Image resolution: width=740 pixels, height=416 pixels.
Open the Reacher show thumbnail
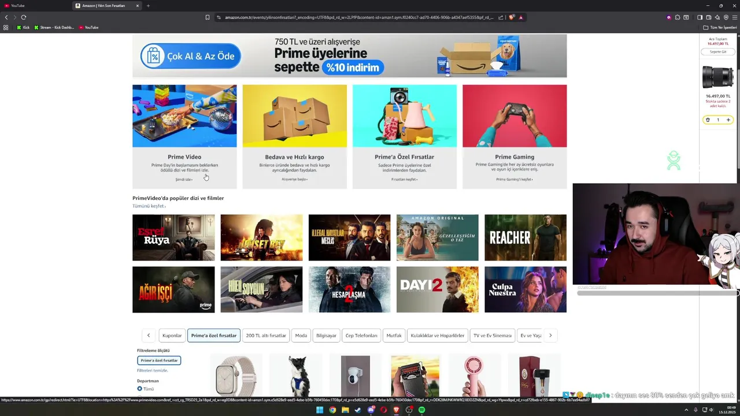coord(526,237)
